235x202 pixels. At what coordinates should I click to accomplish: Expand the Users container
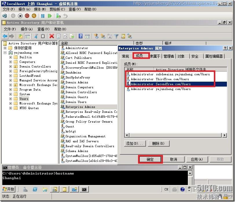click(x=10, y=99)
